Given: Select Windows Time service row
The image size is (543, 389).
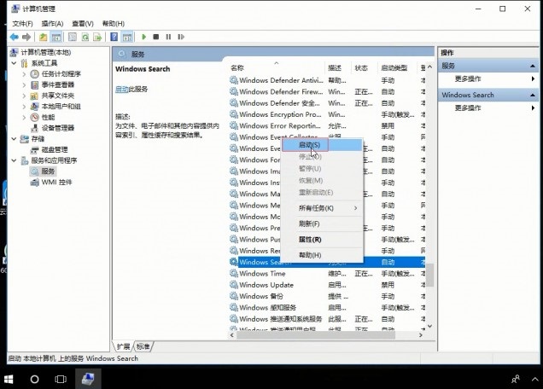Looking at the screenshot, I should coord(326,273).
